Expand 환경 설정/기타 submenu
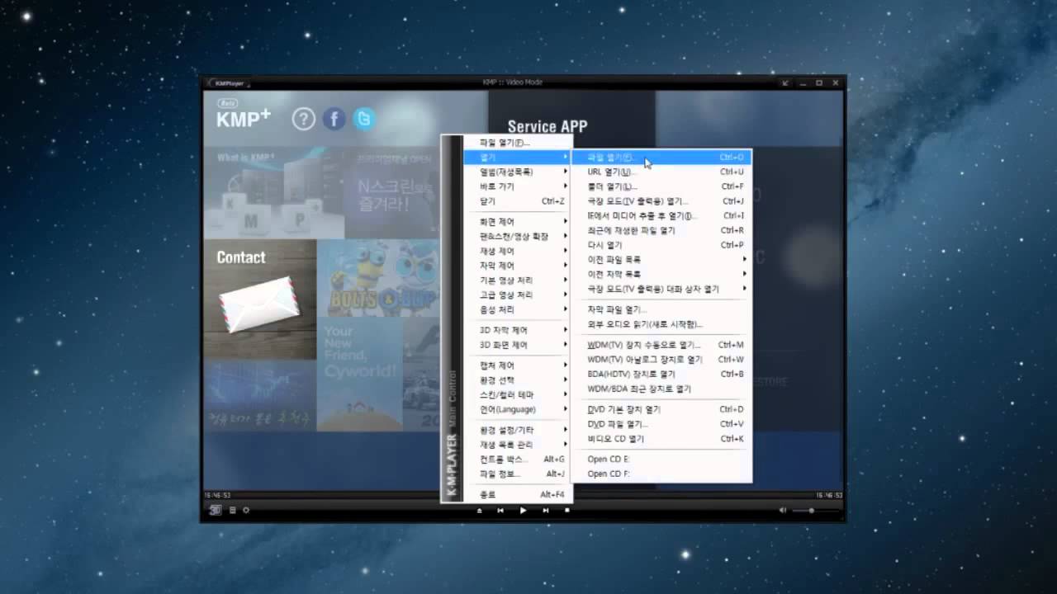The height and width of the screenshot is (594, 1057). (517, 430)
